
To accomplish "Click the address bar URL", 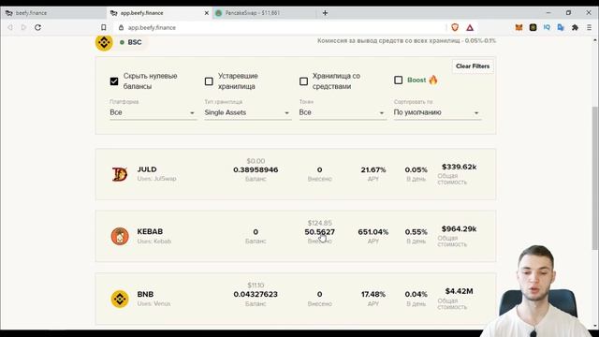I will pos(152,27).
